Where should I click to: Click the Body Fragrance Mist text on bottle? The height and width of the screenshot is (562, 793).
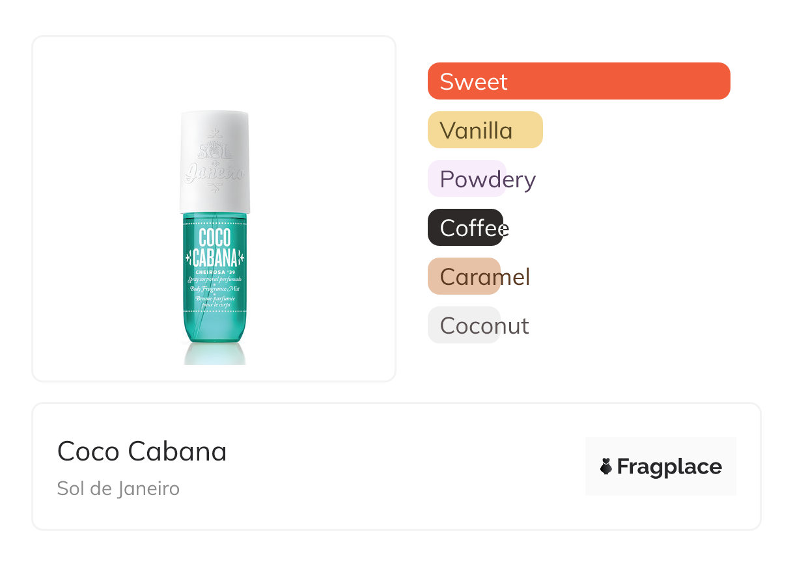coord(214,287)
